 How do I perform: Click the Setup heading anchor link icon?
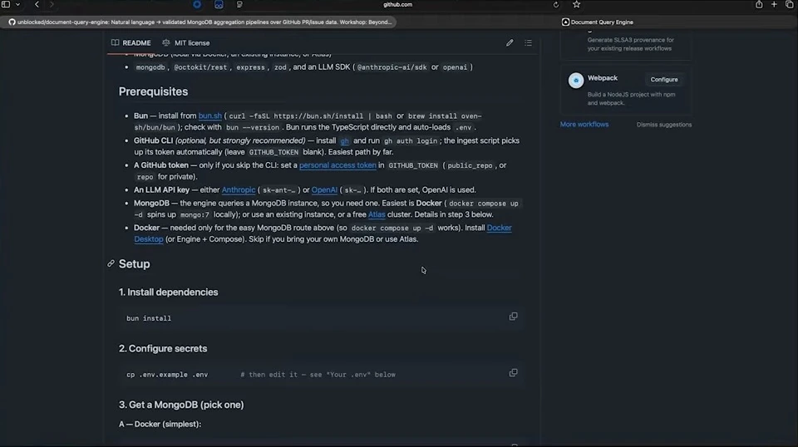pyautogui.click(x=111, y=263)
